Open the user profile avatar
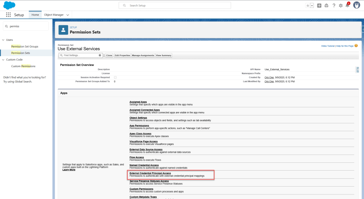364x199 pixels. click(x=357, y=5)
